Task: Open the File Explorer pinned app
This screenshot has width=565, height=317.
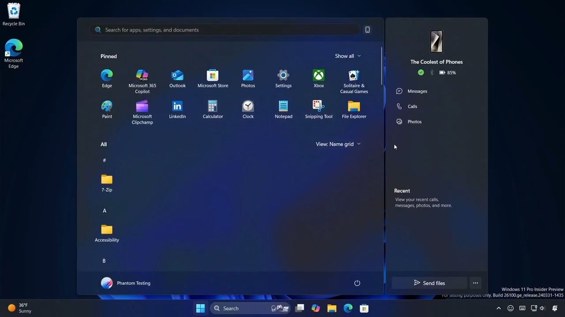Action: pos(354,110)
